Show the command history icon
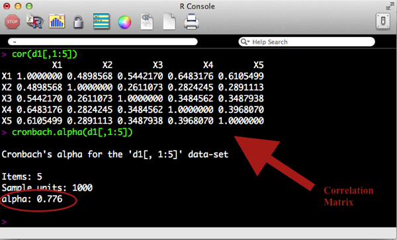 tap(101, 21)
